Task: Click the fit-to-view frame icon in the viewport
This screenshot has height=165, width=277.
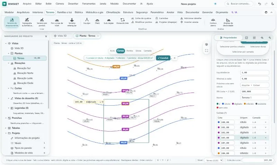Action: [x=206, y=51]
